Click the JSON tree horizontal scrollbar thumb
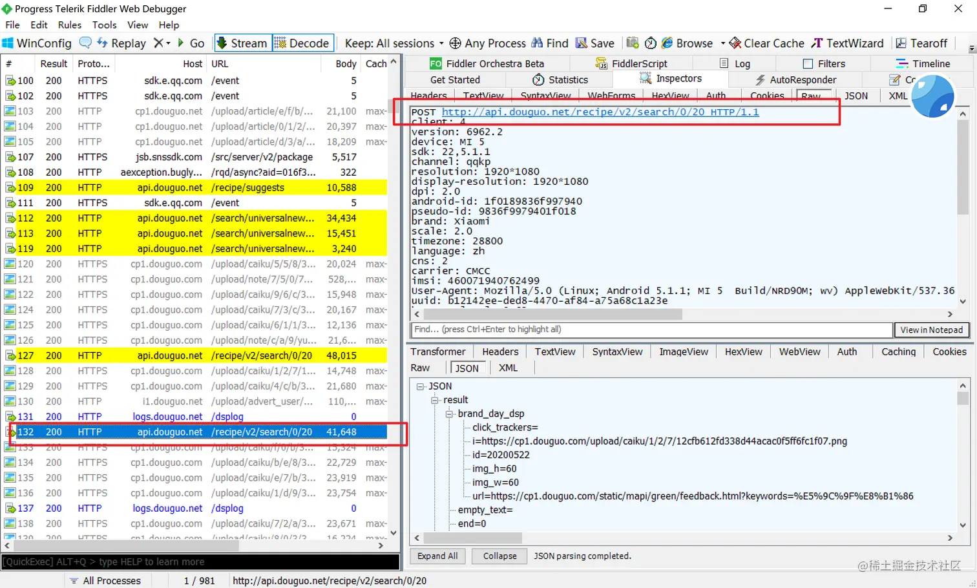 pos(472,538)
